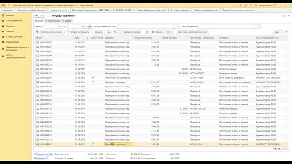
Task: Open favorites star in the top bar
Action: (x=250, y=5)
